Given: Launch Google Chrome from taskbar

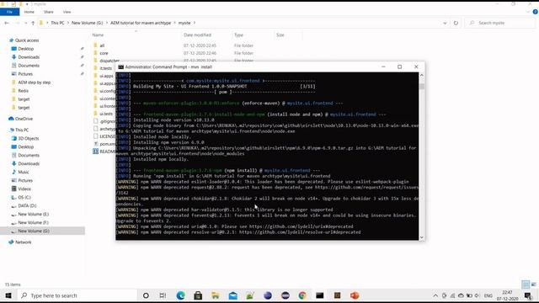Looking at the screenshot, I should click(302, 295).
